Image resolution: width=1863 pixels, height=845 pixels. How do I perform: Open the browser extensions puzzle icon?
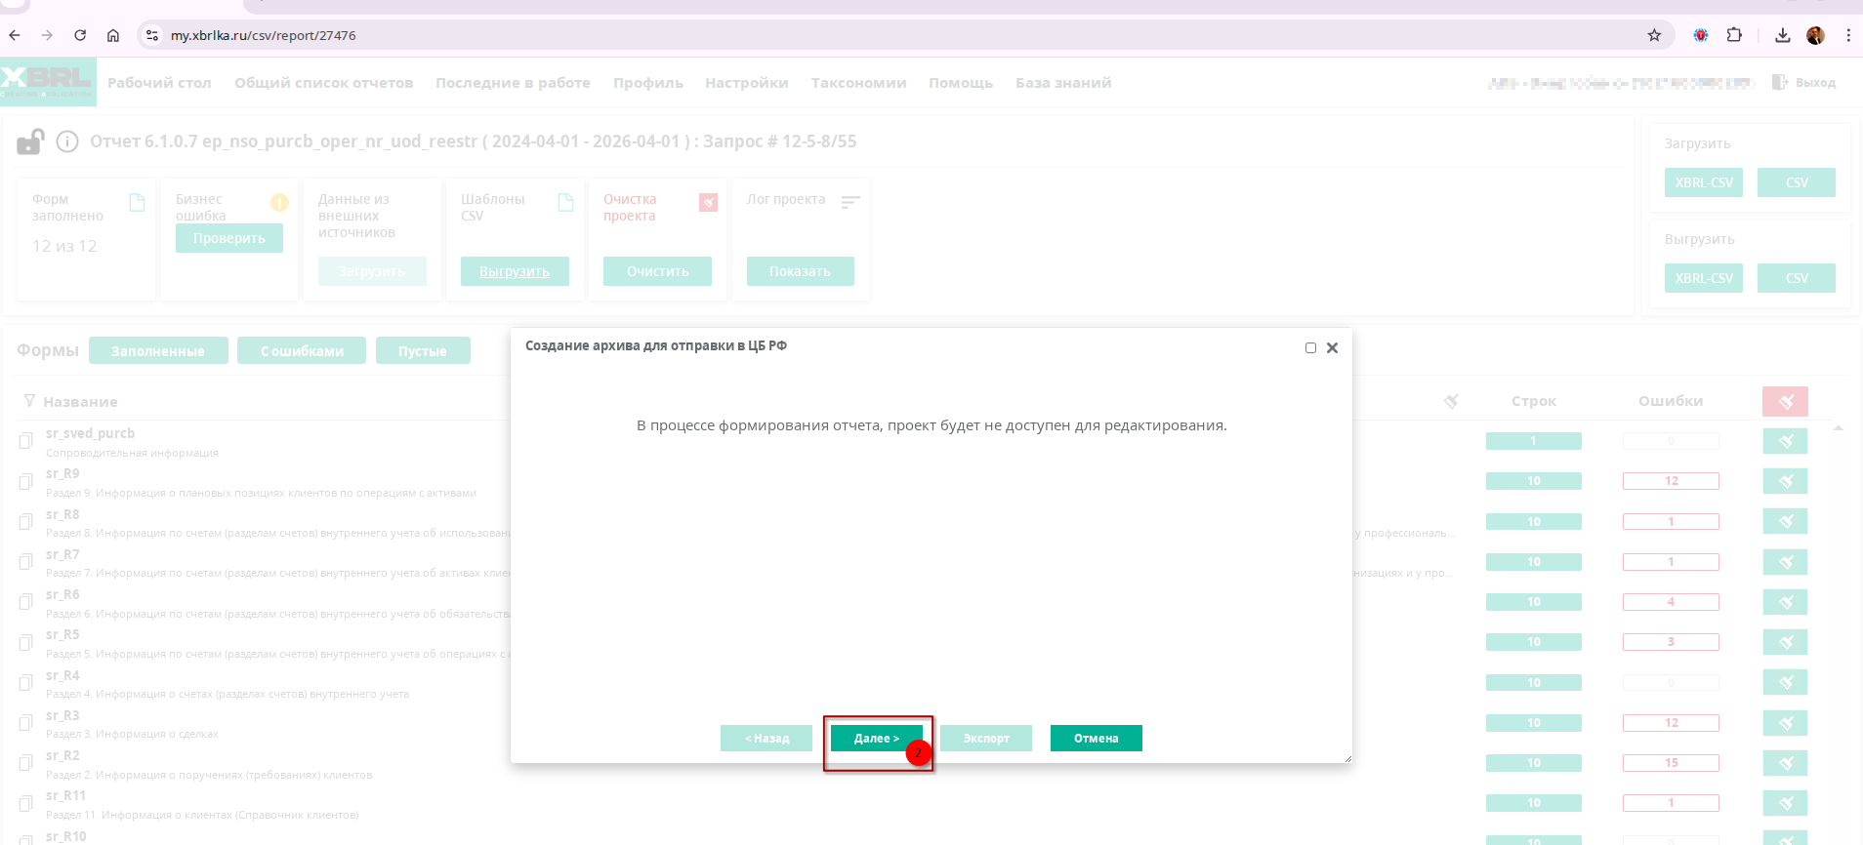pyautogui.click(x=1734, y=35)
